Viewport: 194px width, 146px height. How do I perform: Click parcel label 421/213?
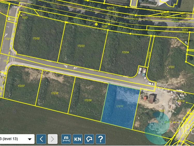[165, 15]
